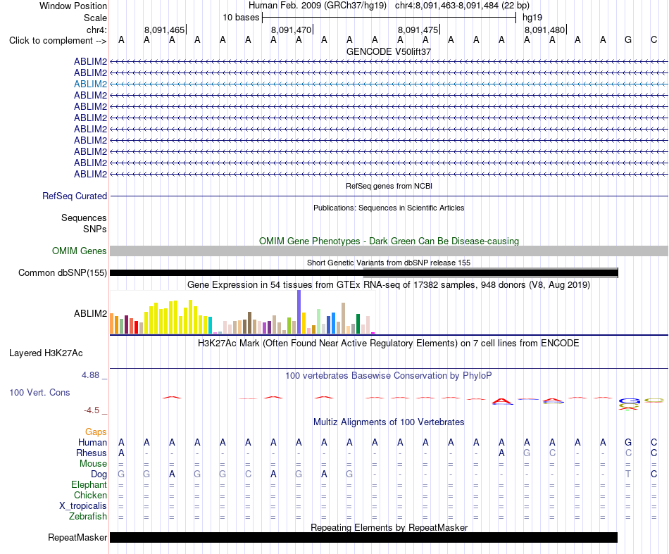
Task: Click the 100 Vert. Cons track label
Action: (x=39, y=392)
